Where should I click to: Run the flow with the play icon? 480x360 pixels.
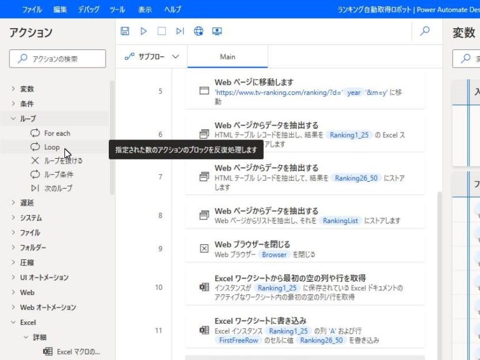pos(143,31)
